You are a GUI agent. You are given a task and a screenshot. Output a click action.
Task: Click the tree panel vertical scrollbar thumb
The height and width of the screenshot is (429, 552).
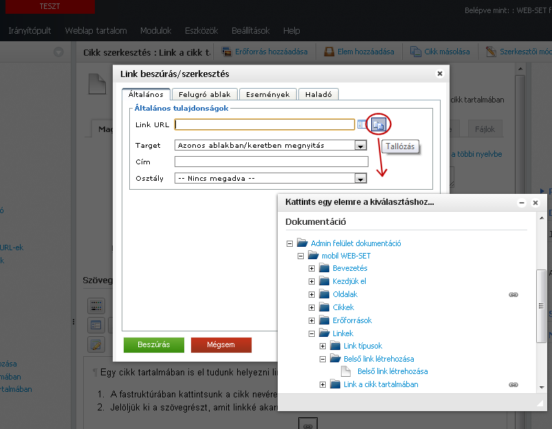tap(542, 302)
